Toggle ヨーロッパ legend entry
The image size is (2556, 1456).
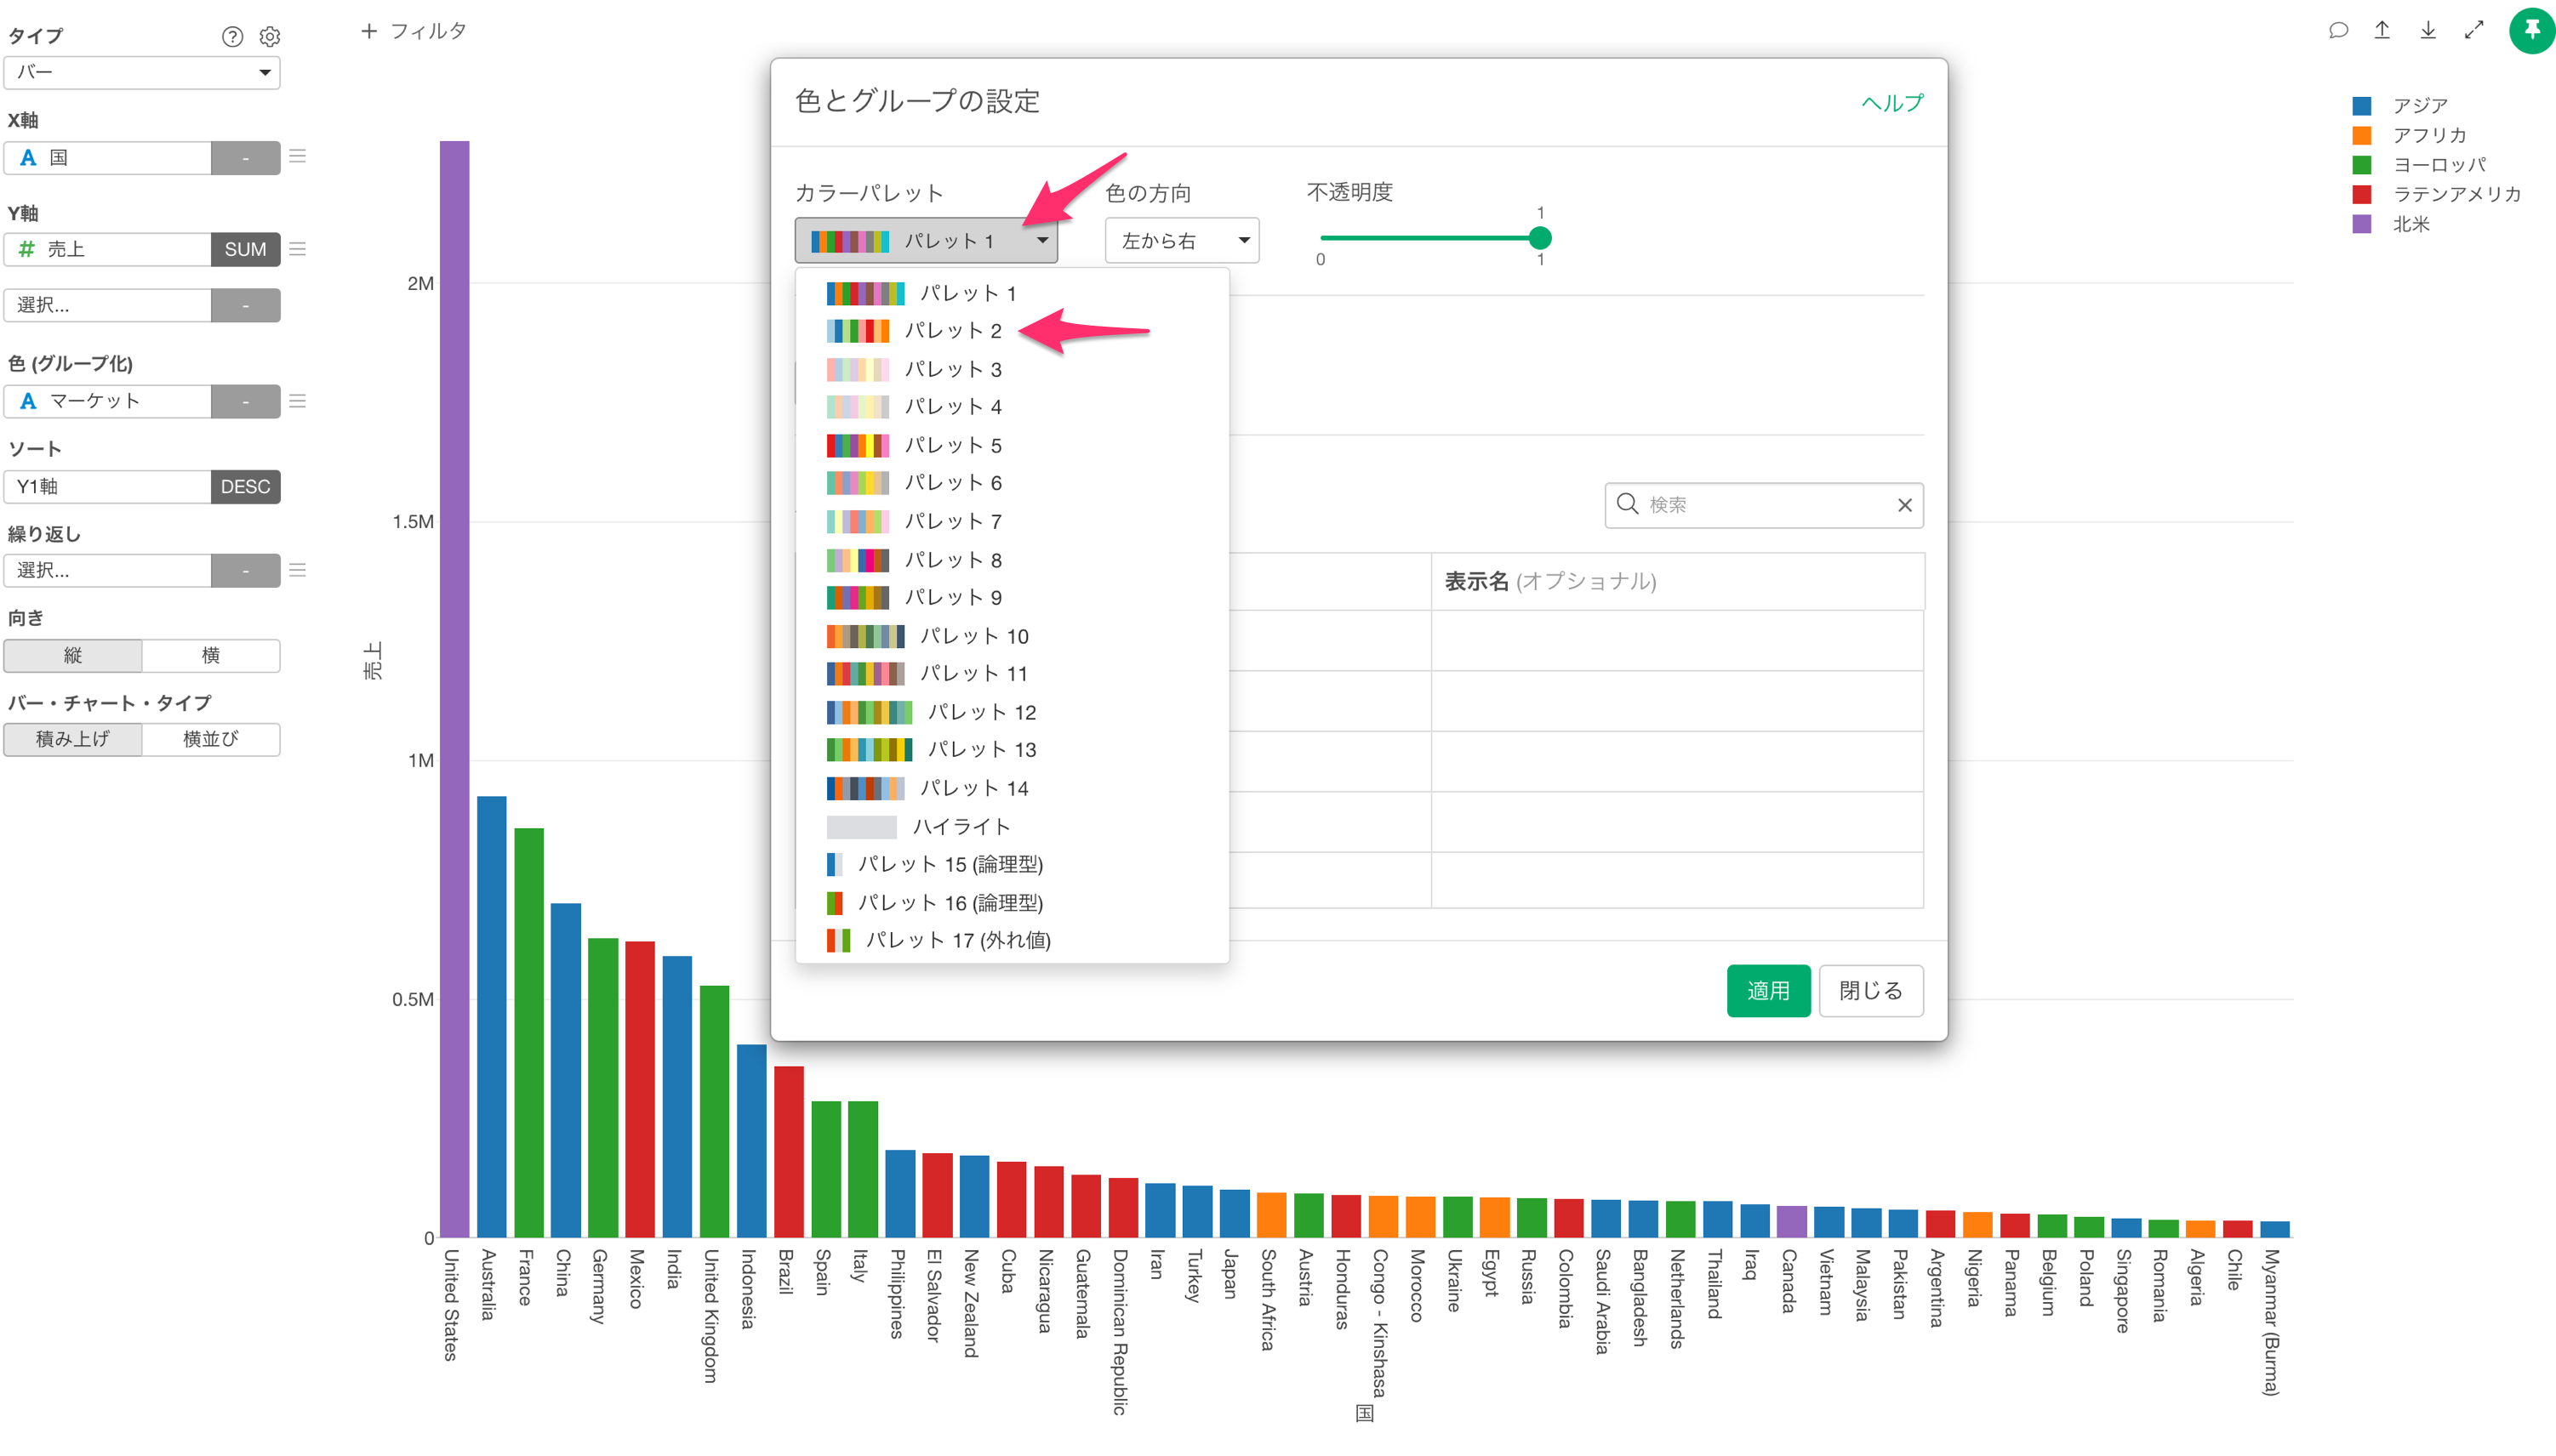click(x=2419, y=165)
